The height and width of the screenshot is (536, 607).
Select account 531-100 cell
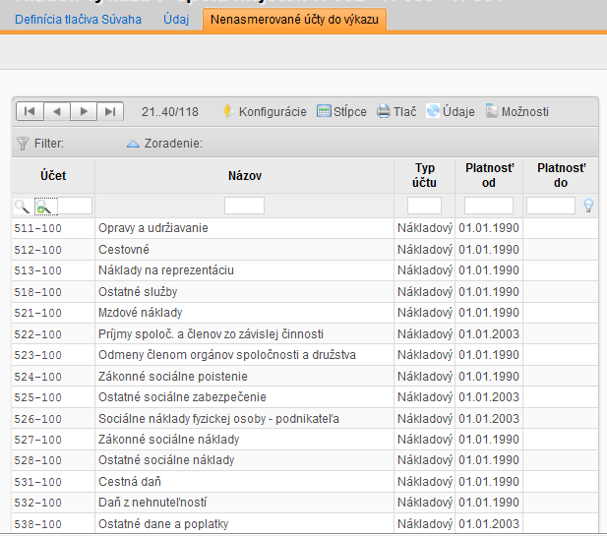point(53,482)
